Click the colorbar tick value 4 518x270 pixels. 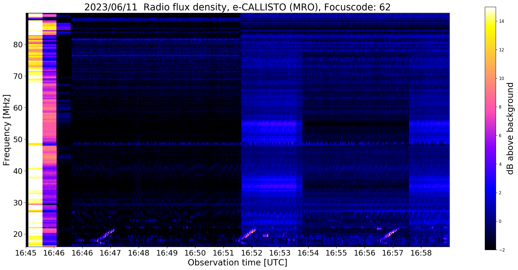point(500,164)
